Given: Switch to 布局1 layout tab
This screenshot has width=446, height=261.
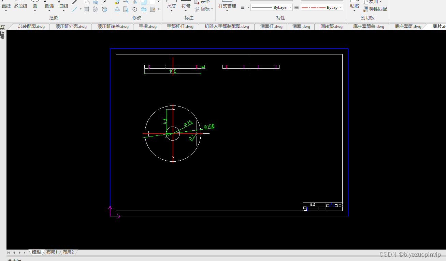Looking at the screenshot, I should click(x=52, y=252).
